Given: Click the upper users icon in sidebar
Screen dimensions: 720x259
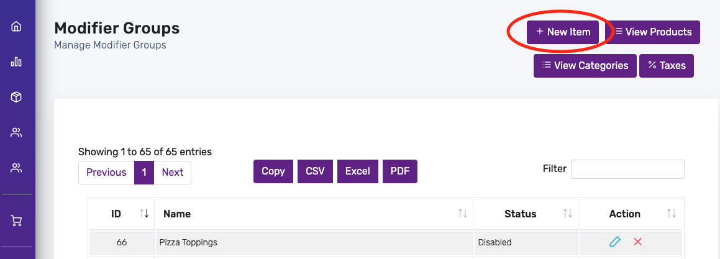Looking at the screenshot, I should [16, 133].
